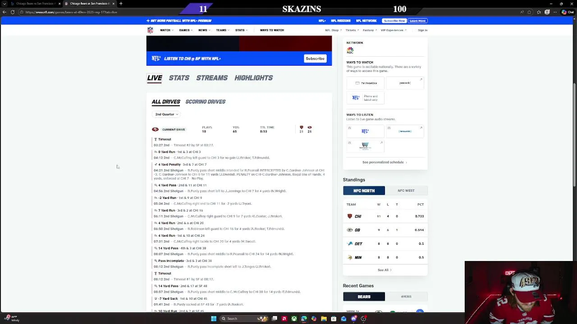Select Bears recent games tab
This screenshot has height=324, width=577.
pos(364,297)
